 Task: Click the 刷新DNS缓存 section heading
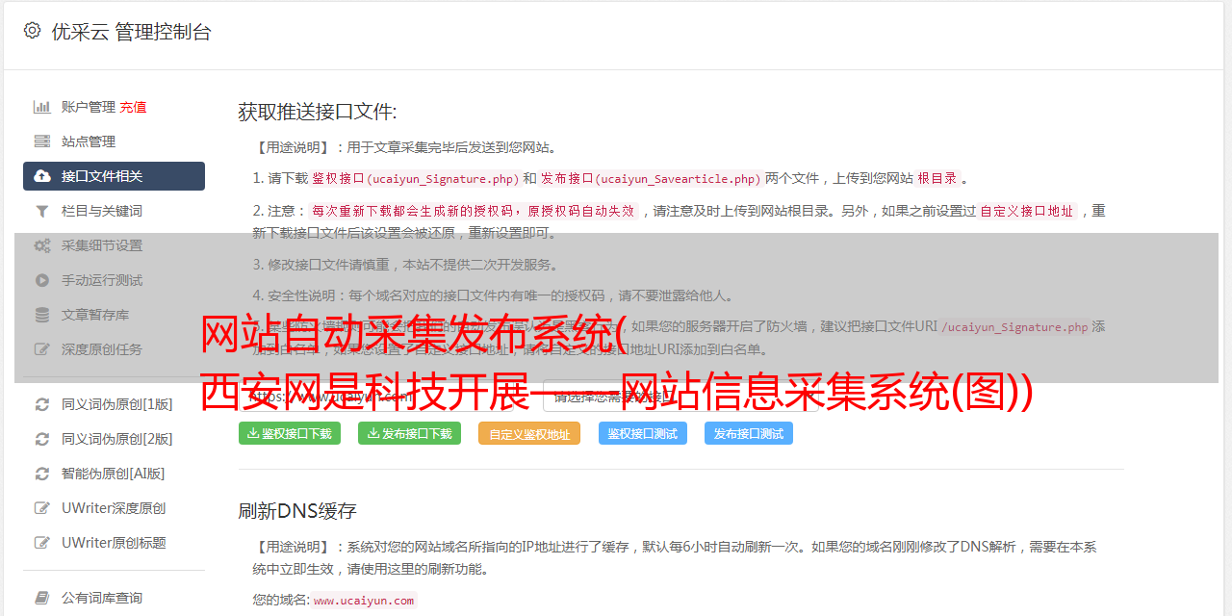coord(297,510)
